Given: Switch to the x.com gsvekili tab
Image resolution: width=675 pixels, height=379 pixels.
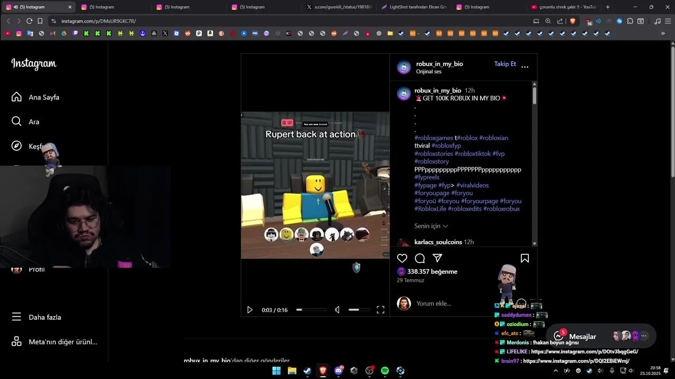Looking at the screenshot, I should coord(340,7).
